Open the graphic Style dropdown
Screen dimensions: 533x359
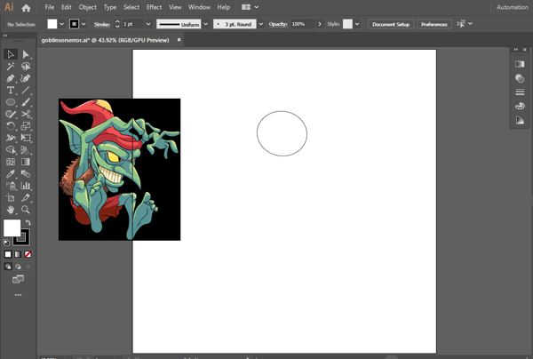coord(357,24)
